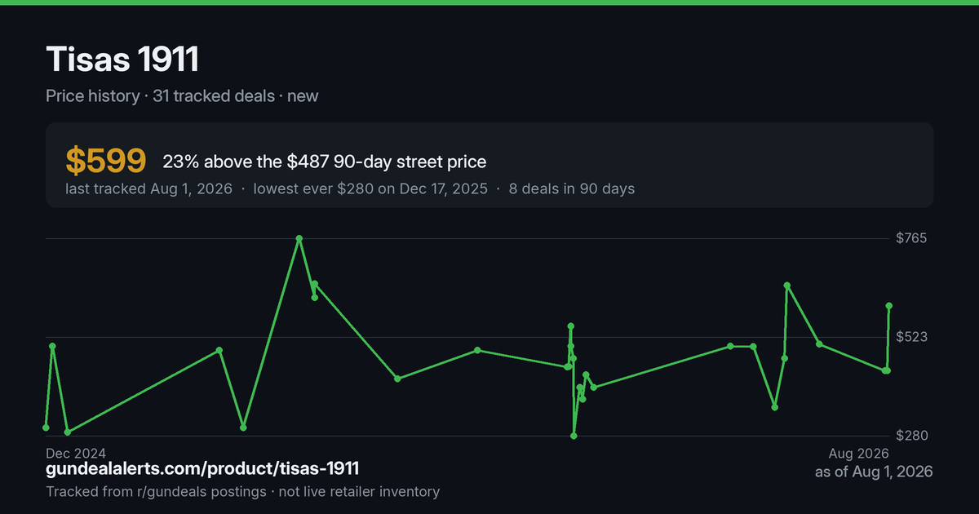Click the Tisas 1911 title
979x514 pixels.
pos(122,60)
